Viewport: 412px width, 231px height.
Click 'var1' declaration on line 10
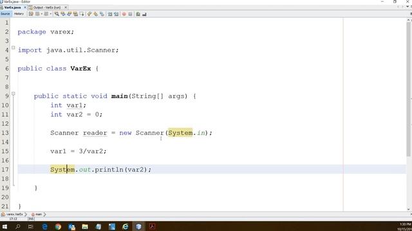point(75,105)
